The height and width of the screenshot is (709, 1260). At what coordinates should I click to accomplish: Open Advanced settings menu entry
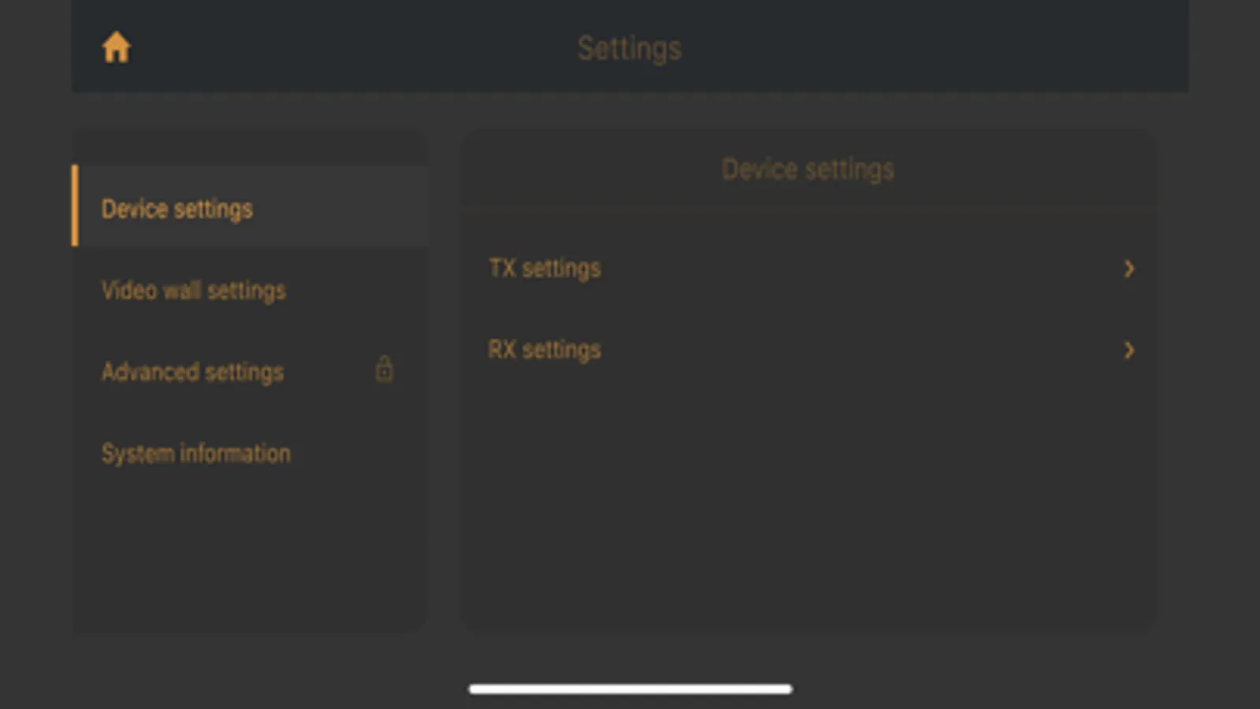[x=192, y=372]
